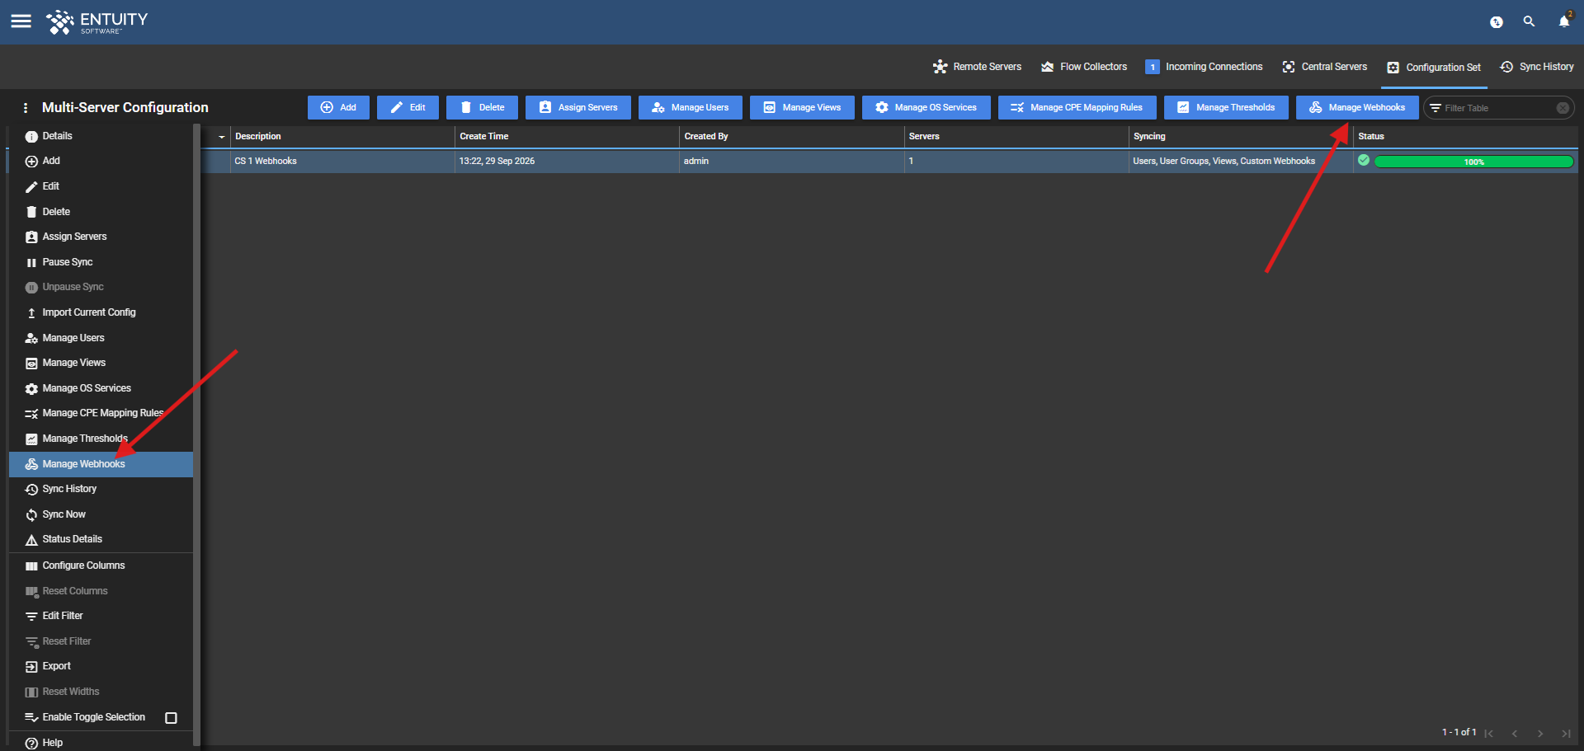Click the green status check icon for CS 1 Webhooks

tap(1364, 161)
